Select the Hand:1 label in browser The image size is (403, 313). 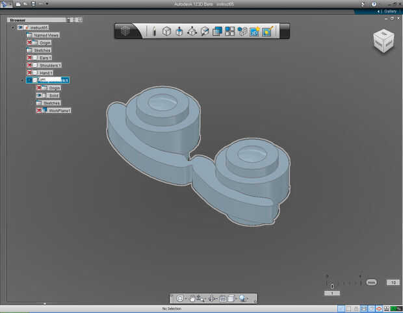tap(46, 73)
